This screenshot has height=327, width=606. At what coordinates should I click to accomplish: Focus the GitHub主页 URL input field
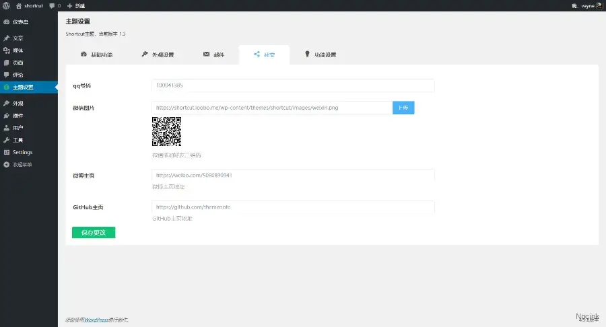(x=293, y=207)
